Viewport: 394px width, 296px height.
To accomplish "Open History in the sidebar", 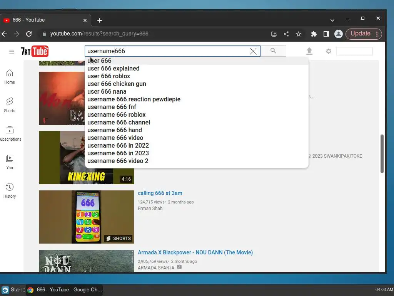I will 10,191.
